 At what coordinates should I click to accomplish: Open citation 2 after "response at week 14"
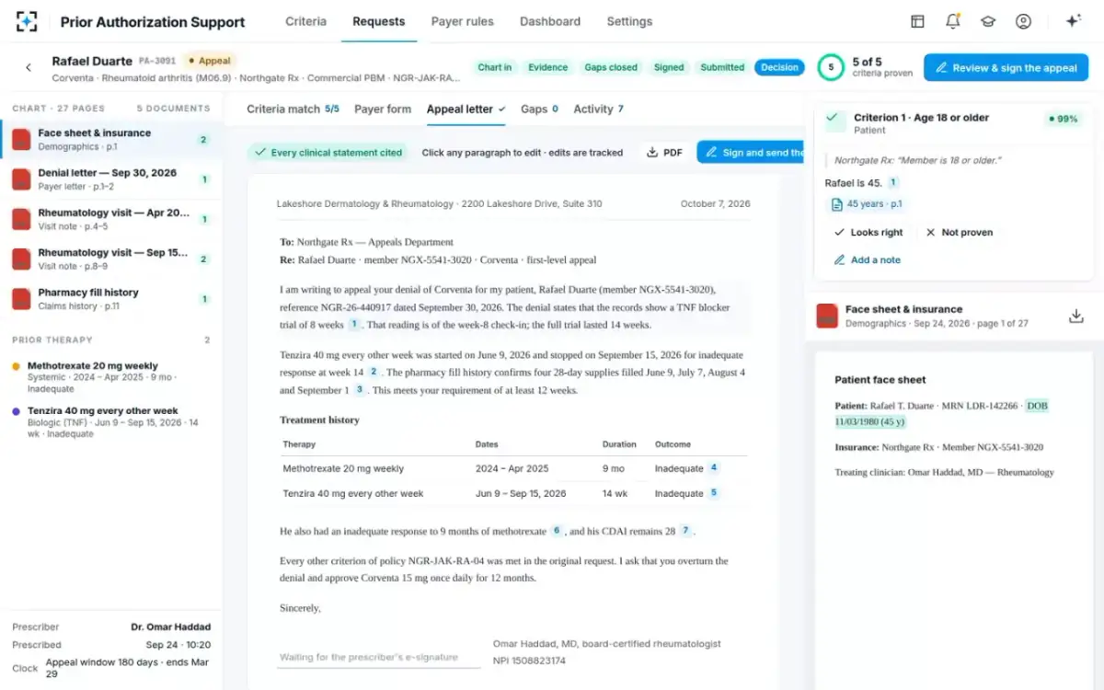point(374,372)
